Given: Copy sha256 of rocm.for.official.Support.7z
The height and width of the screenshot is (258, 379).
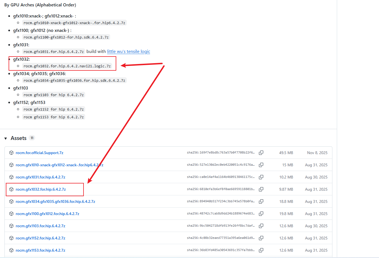Looking at the screenshot, I should click(261, 153).
